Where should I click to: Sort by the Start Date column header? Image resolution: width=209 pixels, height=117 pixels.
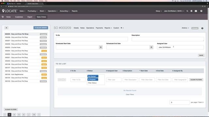click(x=144, y=71)
